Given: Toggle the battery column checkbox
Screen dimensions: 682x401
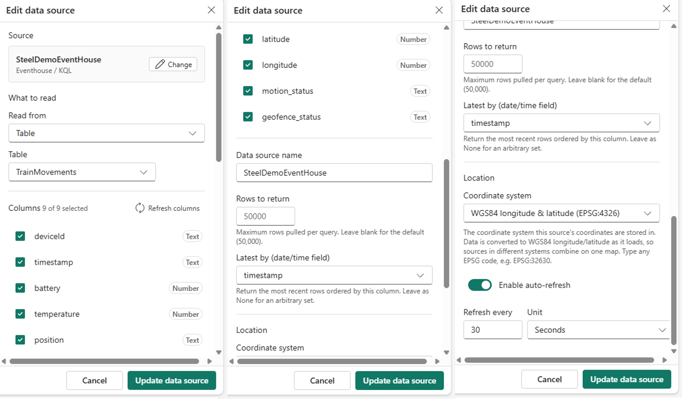Looking at the screenshot, I should [20, 288].
